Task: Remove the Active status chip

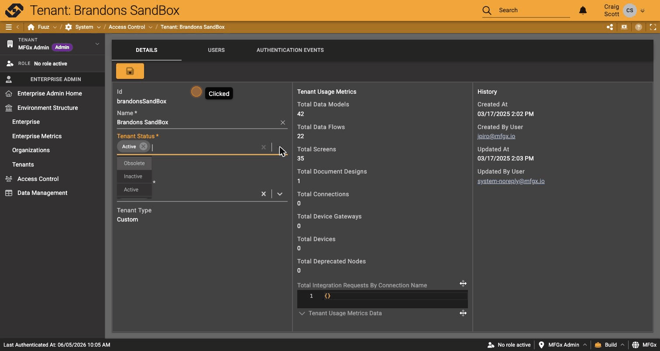Action: [x=143, y=147]
